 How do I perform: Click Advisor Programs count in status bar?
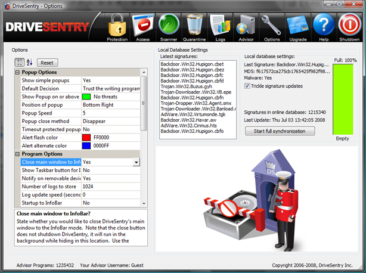point(45,265)
